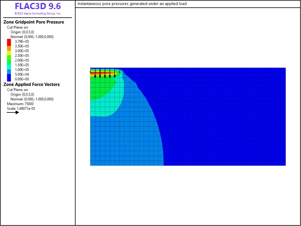Image resolution: width=301 pixels, height=226 pixels.
Task: Toggle Cut Plane under Zone Gridpoint Pore Pressure
Action: pyautogui.click(x=18, y=27)
